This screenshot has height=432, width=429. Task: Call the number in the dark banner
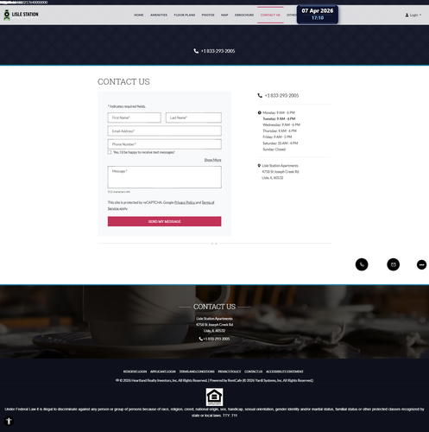click(218, 51)
